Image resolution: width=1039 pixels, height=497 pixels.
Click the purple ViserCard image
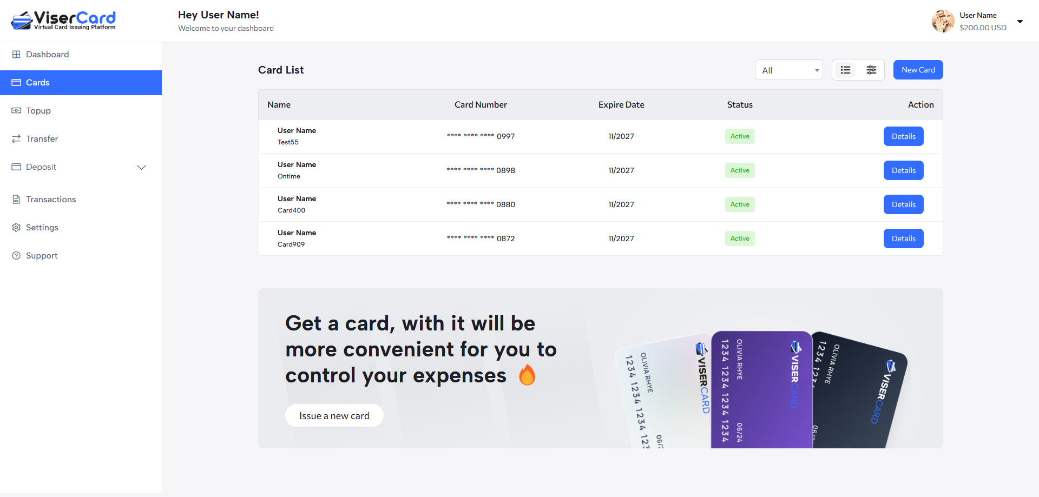click(761, 389)
